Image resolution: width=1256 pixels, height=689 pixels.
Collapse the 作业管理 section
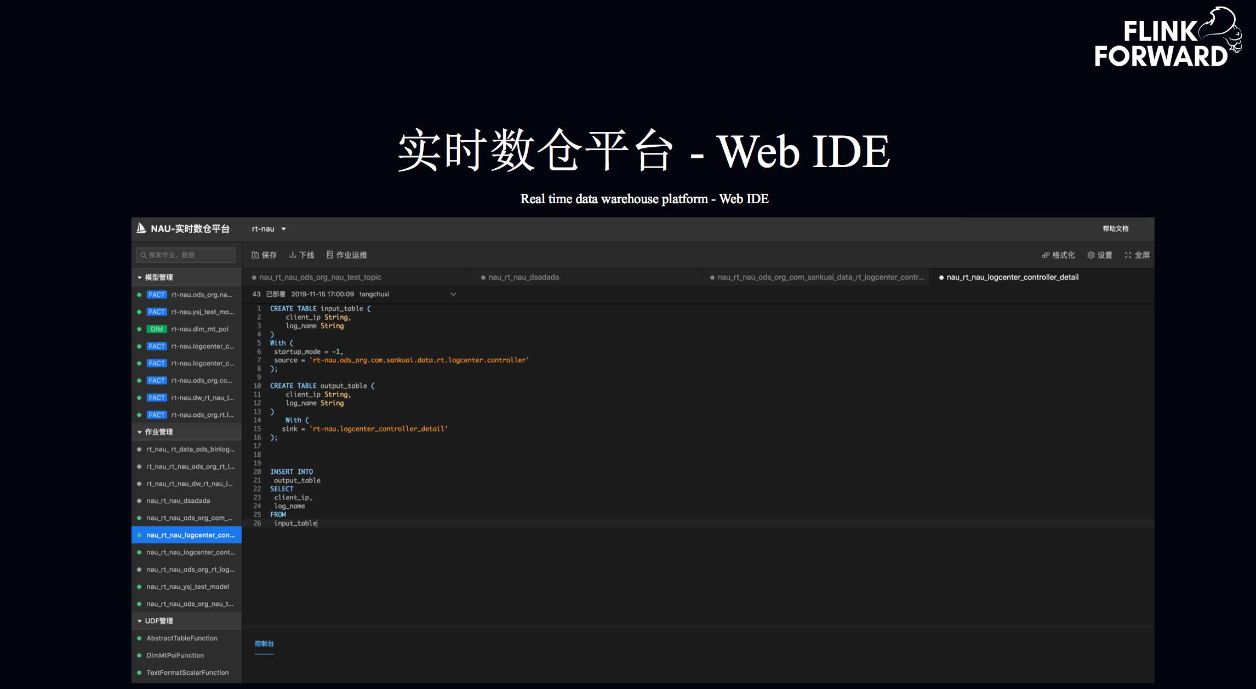pyautogui.click(x=140, y=432)
